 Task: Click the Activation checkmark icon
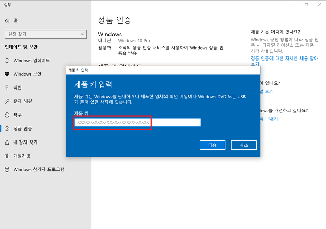tap(7, 128)
